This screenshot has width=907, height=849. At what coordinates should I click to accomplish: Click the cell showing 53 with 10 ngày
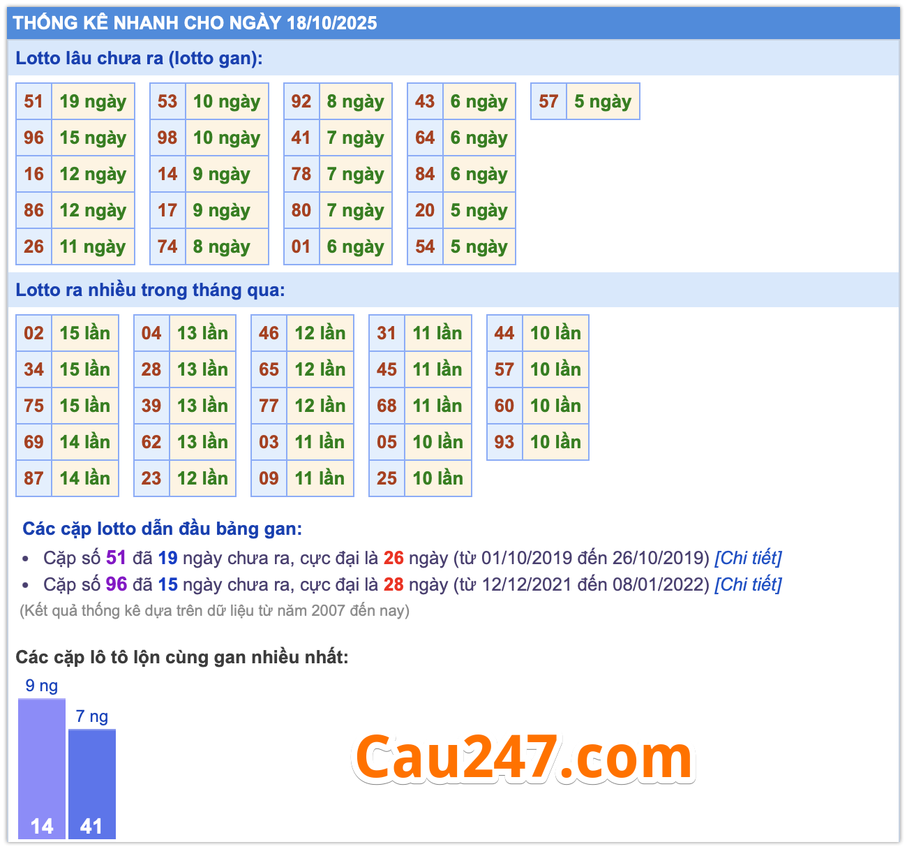tap(167, 101)
